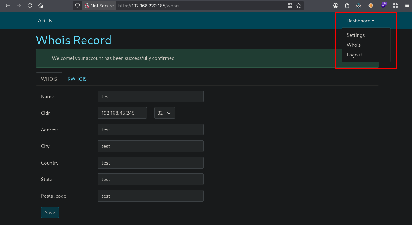Click the Name input field
Image resolution: width=412 pixels, height=225 pixels.
click(150, 96)
